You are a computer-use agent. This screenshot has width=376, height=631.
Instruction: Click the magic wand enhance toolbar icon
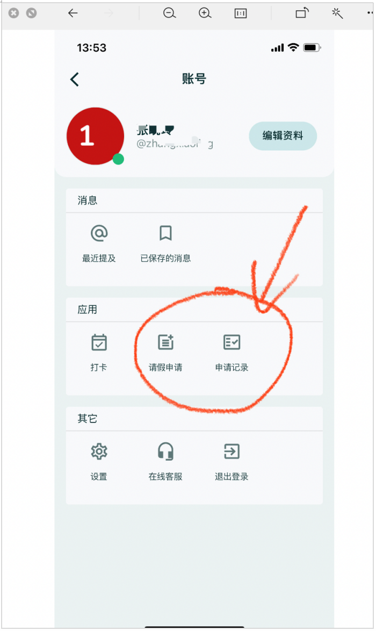337,13
